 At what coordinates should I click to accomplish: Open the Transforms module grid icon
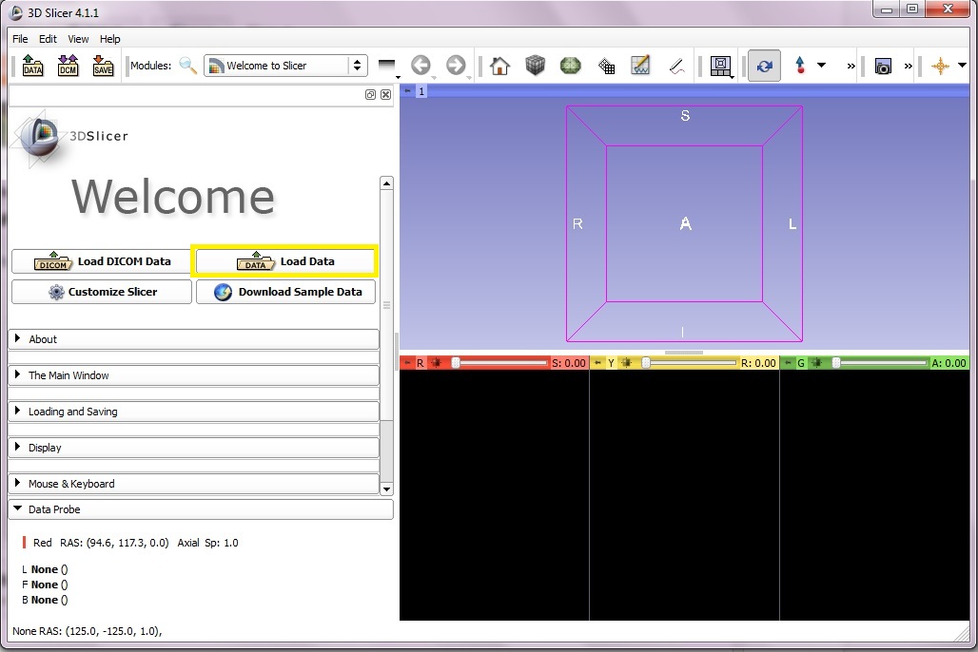point(606,65)
